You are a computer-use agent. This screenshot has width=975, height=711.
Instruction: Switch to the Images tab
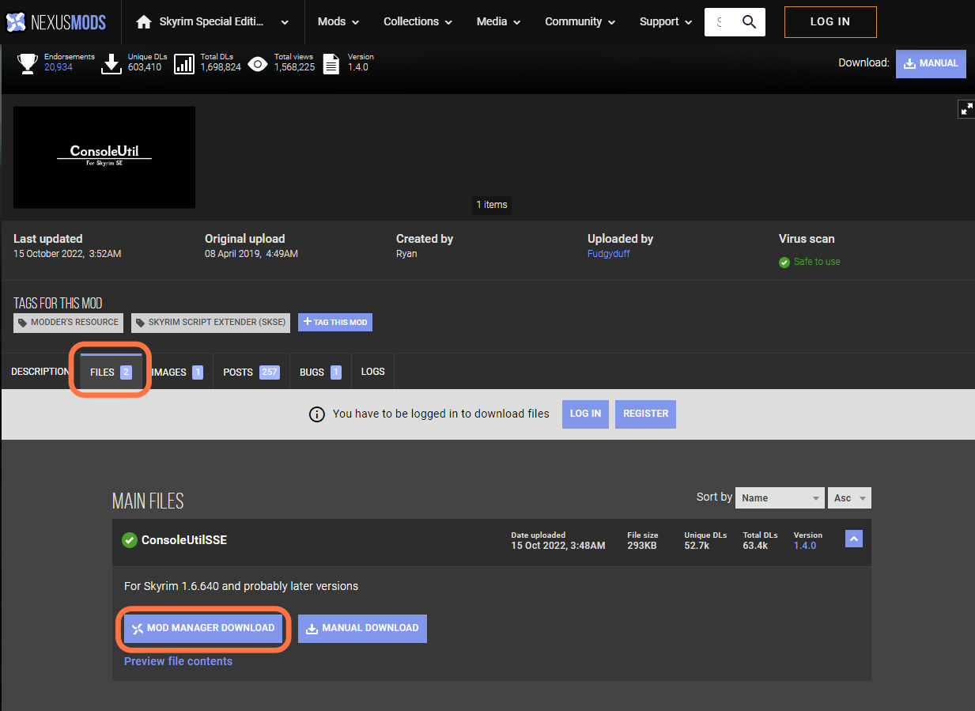177,372
